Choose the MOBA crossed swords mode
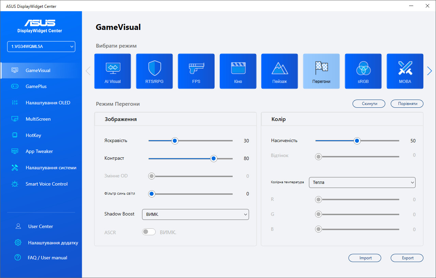 pyautogui.click(x=405, y=71)
